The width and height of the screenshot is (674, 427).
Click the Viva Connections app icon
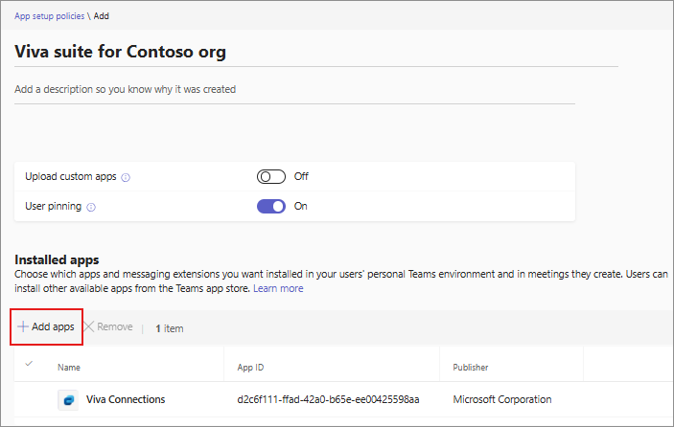click(x=68, y=399)
